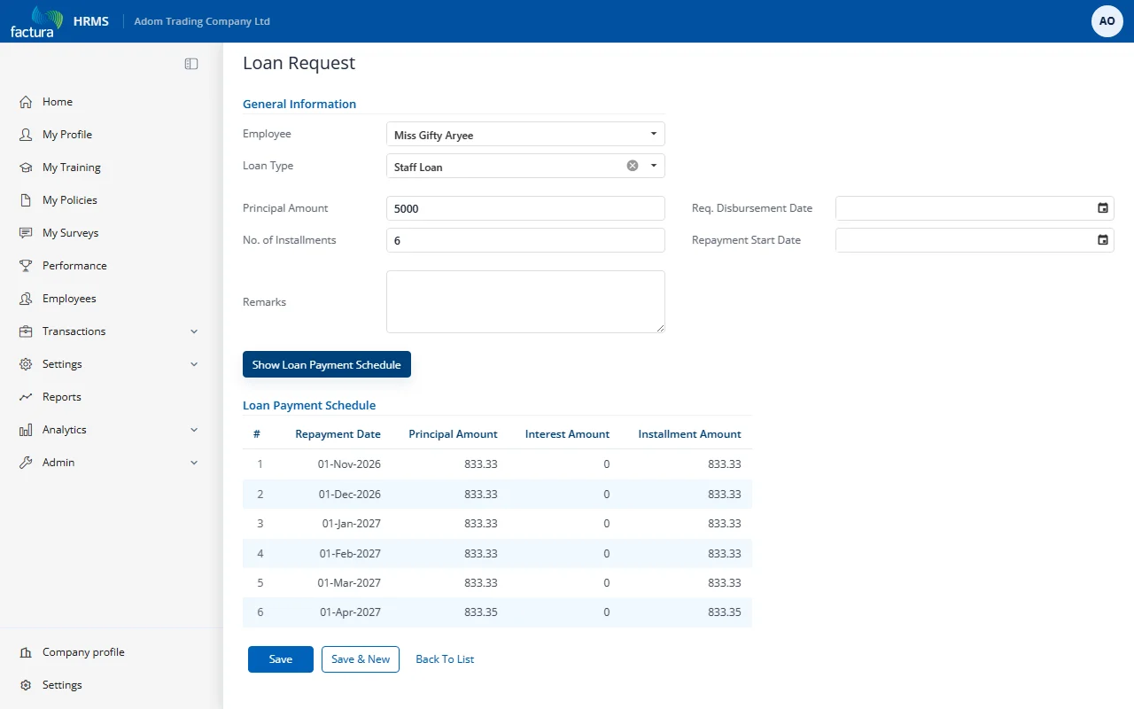The height and width of the screenshot is (709, 1134).
Task: Click the Company profile building icon
Action: (x=26, y=652)
